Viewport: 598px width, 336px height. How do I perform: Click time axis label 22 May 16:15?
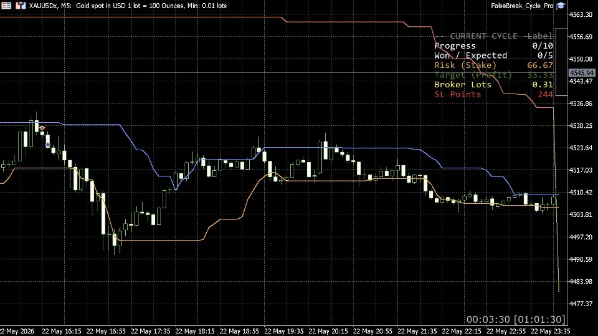click(x=62, y=331)
